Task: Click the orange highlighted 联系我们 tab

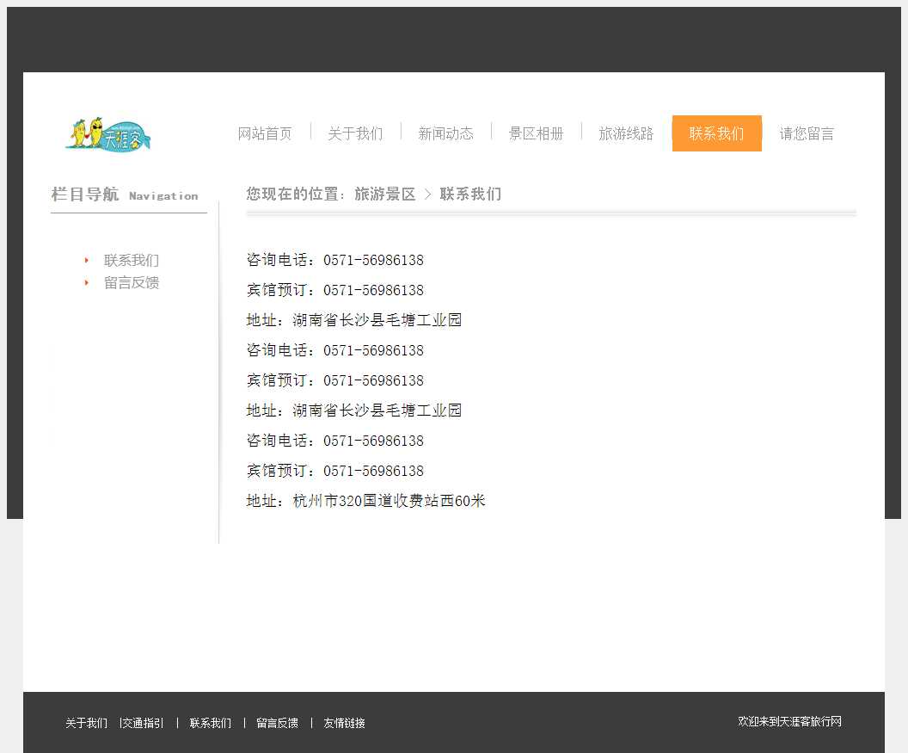Action: 716,133
